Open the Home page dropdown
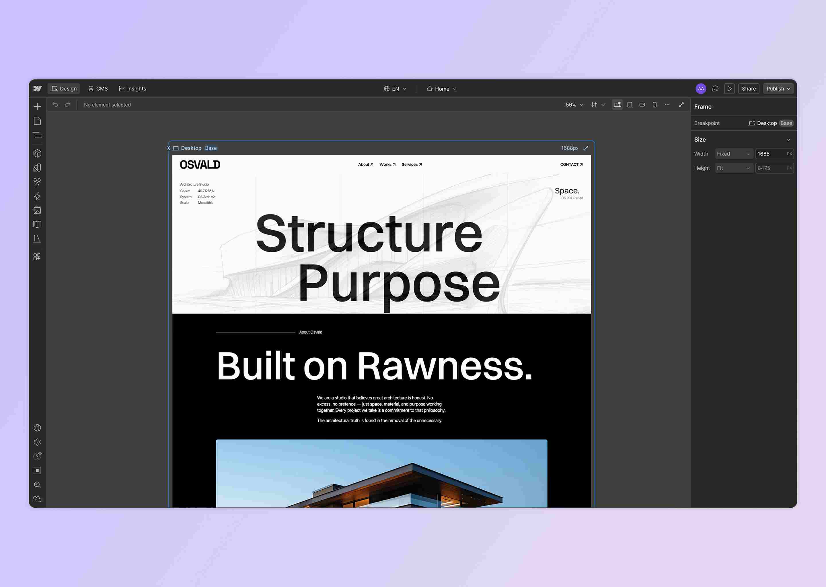 (x=441, y=89)
